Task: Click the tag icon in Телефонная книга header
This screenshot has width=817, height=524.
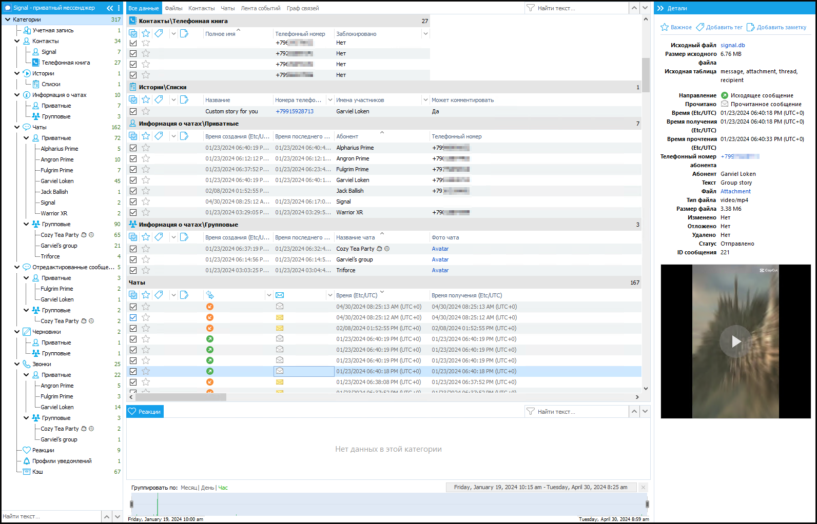Action: pyautogui.click(x=159, y=33)
